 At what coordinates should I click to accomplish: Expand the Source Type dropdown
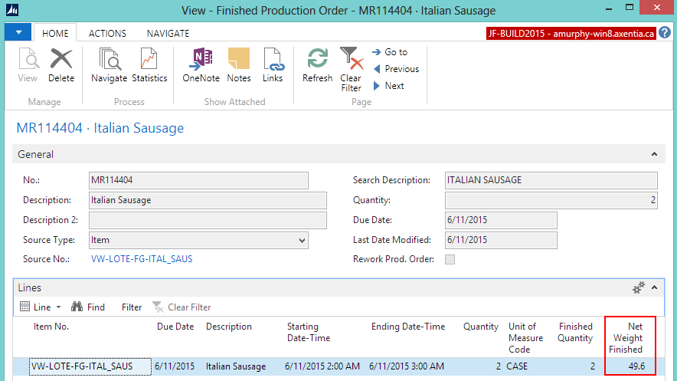point(302,240)
